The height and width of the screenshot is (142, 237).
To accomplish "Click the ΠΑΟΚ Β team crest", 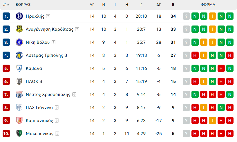I will (x=19, y=81).
